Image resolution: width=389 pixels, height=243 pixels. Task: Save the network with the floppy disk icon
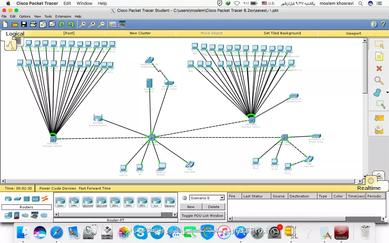click(24, 24)
